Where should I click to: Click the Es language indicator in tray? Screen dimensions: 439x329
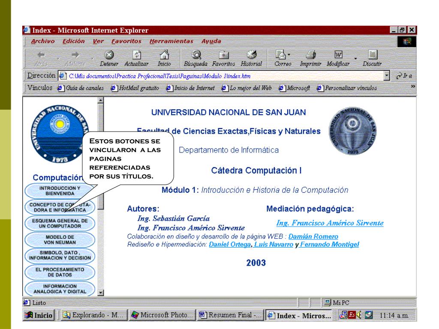point(352,315)
